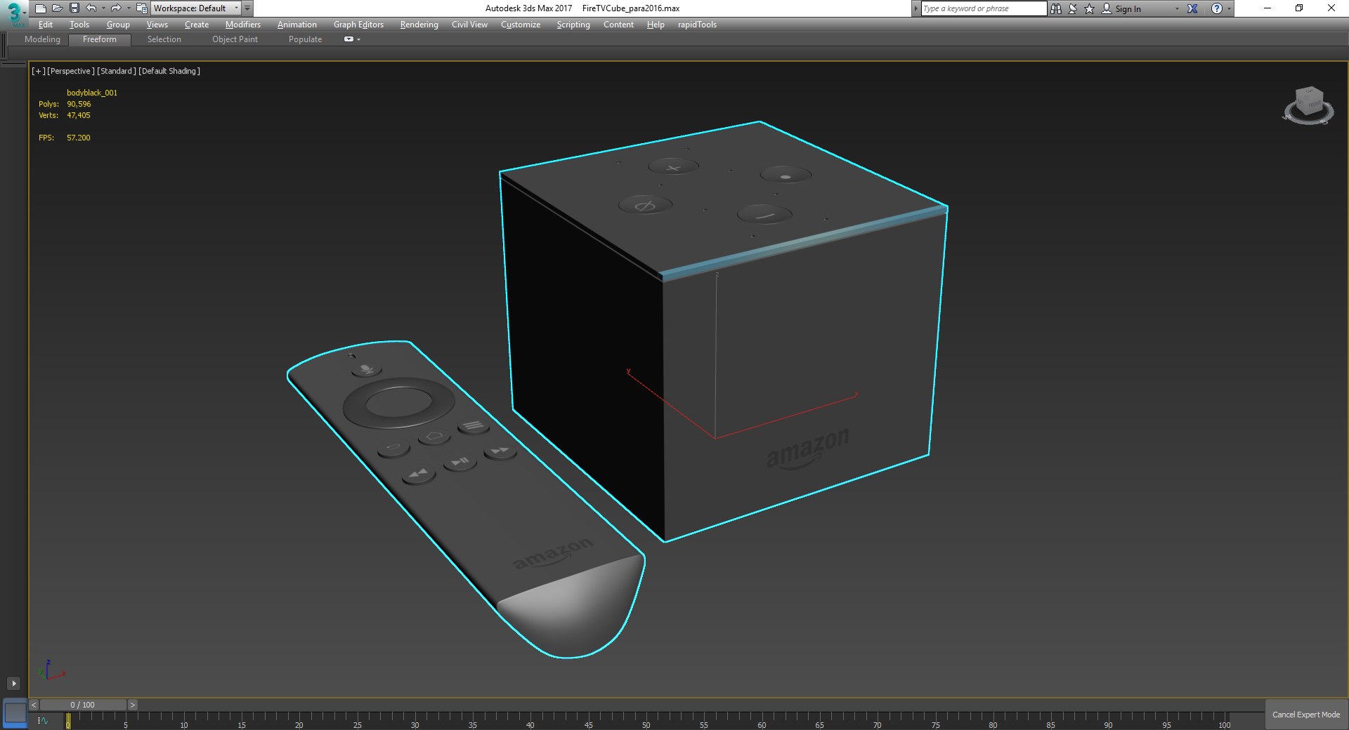
Task: Select the viewport layout thumbnail
Action: click(15, 713)
